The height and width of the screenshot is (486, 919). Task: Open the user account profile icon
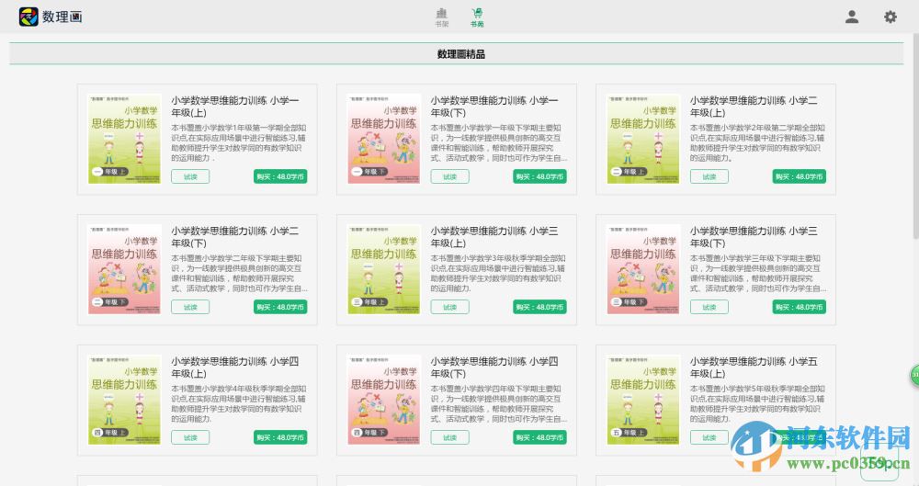852,17
